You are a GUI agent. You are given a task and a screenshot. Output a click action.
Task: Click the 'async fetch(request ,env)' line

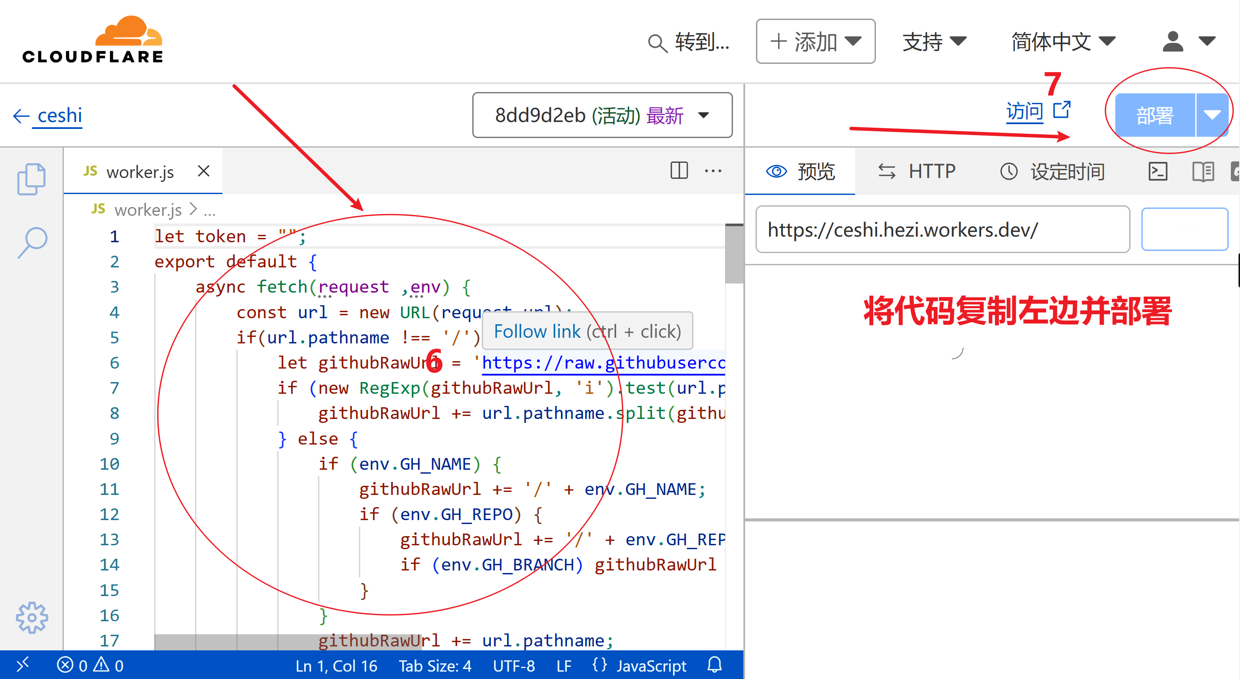tap(333, 287)
